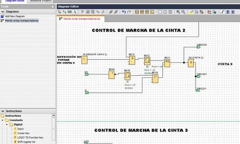The width and height of the screenshot is (240, 144).
Task: Select Shift register bit instruction
Action: tap(26, 142)
